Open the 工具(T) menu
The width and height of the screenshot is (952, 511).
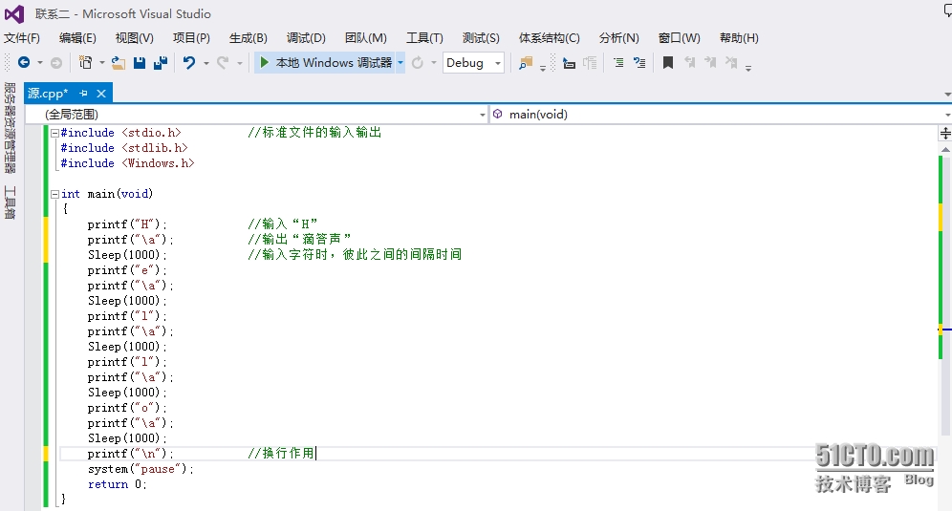coord(424,38)
